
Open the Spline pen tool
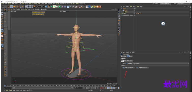pos(49,7)
